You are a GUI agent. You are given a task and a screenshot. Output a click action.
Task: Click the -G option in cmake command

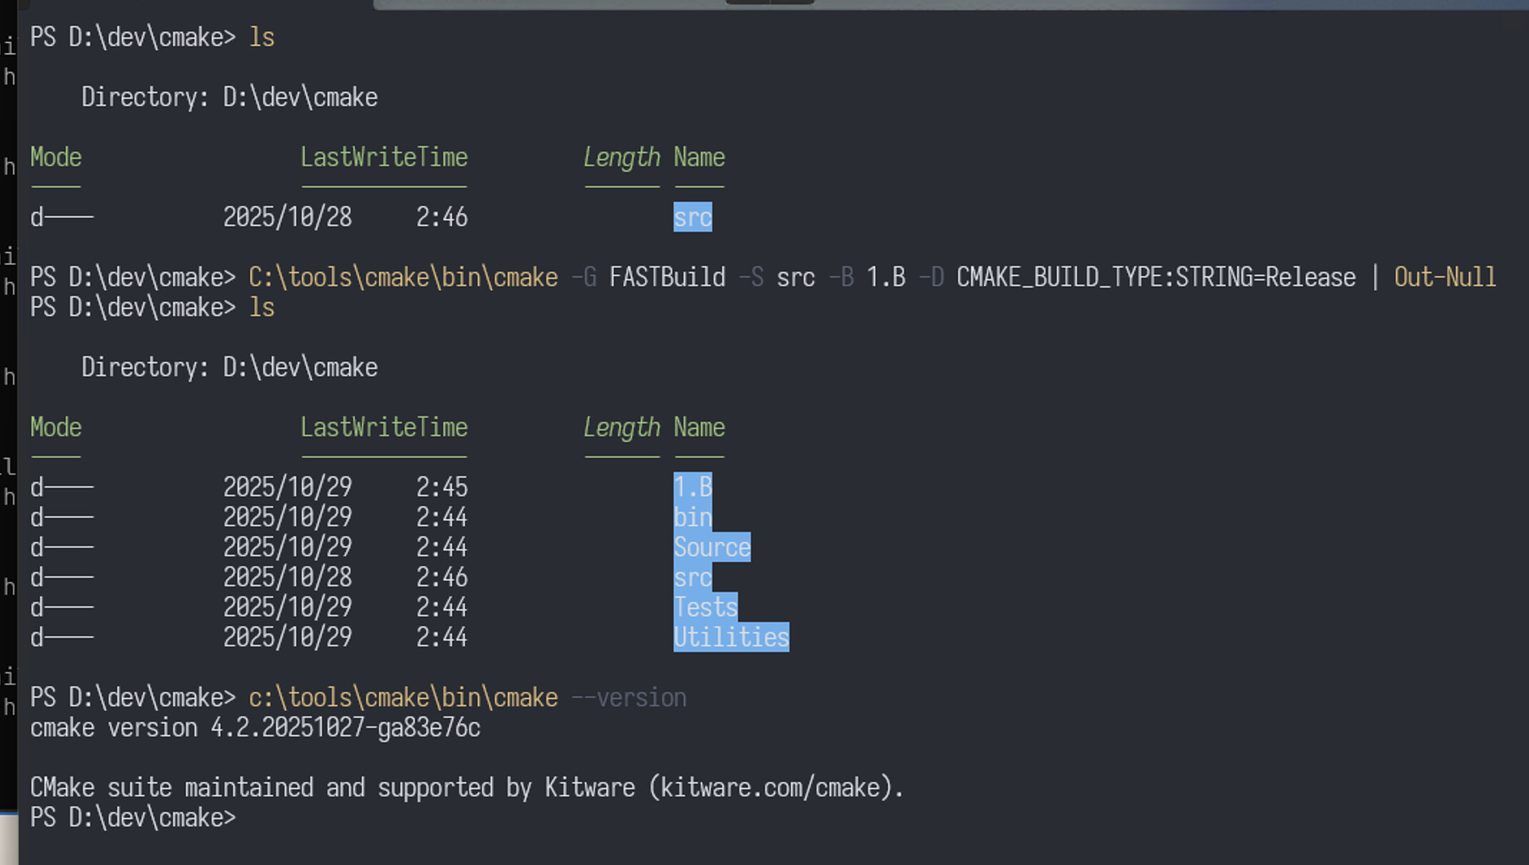point(584,277)
